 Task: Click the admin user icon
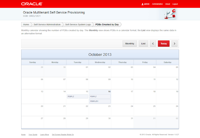click(142, 4)
